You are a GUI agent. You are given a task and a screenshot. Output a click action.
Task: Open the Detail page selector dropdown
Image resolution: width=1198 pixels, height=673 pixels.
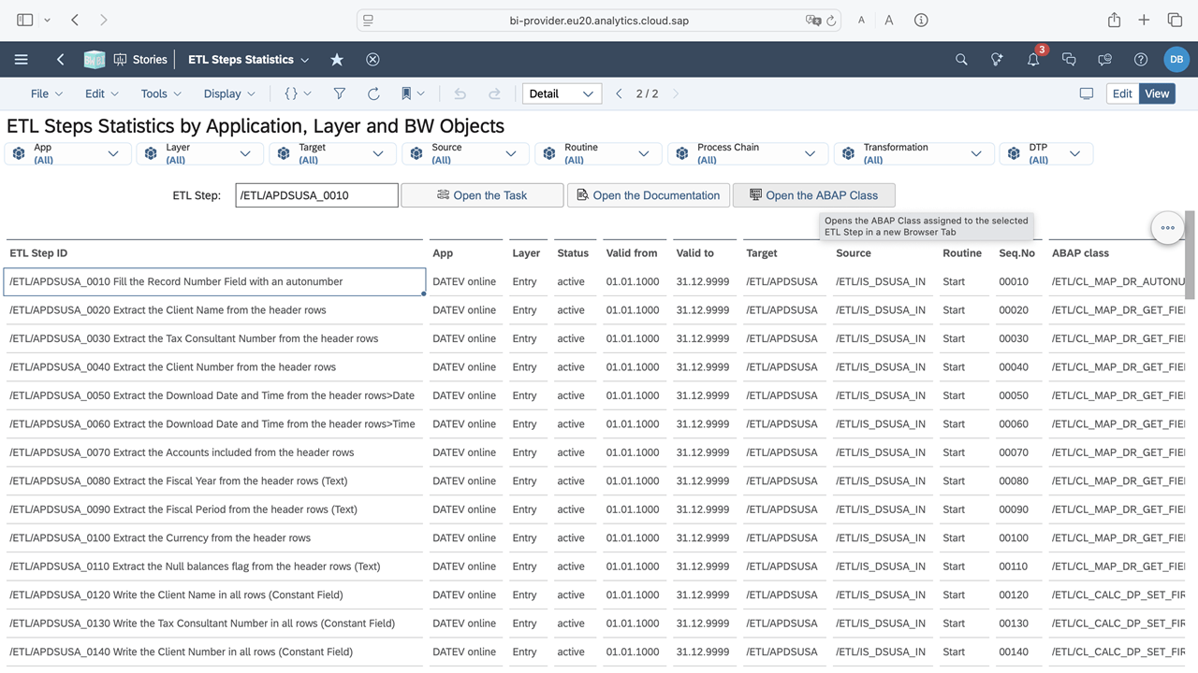561,93
